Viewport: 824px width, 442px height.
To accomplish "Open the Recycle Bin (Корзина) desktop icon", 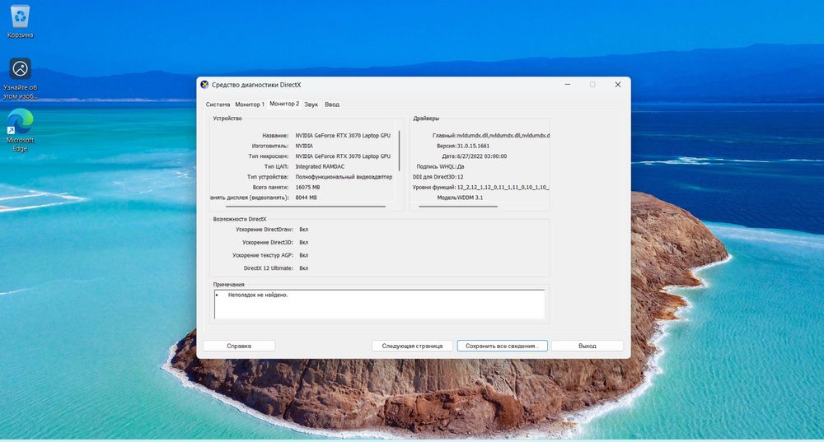I will [20, 22].
